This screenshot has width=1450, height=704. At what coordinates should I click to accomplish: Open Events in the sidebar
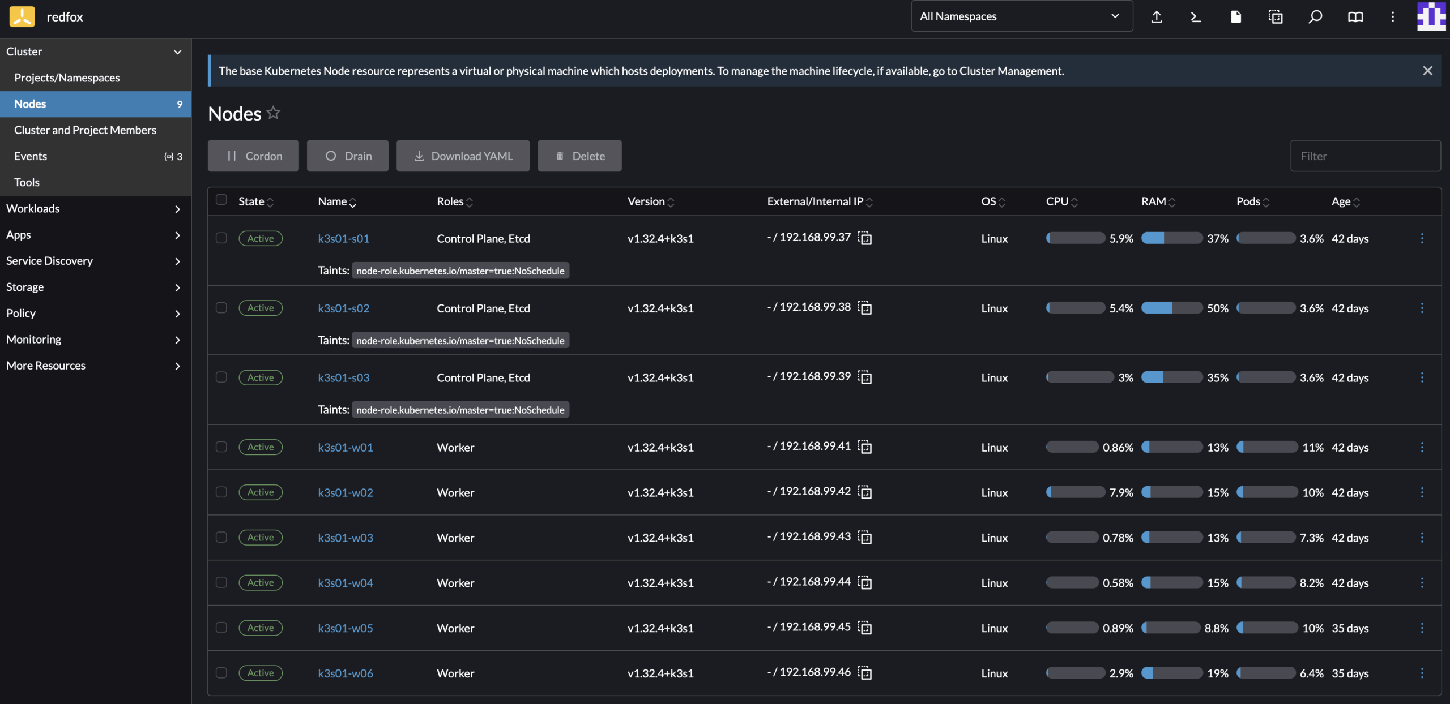pyautogui.click(x=95, y=156)
